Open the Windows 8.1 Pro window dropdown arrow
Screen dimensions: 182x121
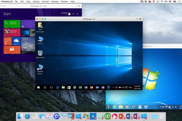[x=76, y=6]
